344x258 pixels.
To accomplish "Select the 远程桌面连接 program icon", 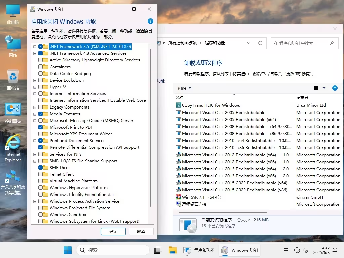I will [x=179, y=204].
